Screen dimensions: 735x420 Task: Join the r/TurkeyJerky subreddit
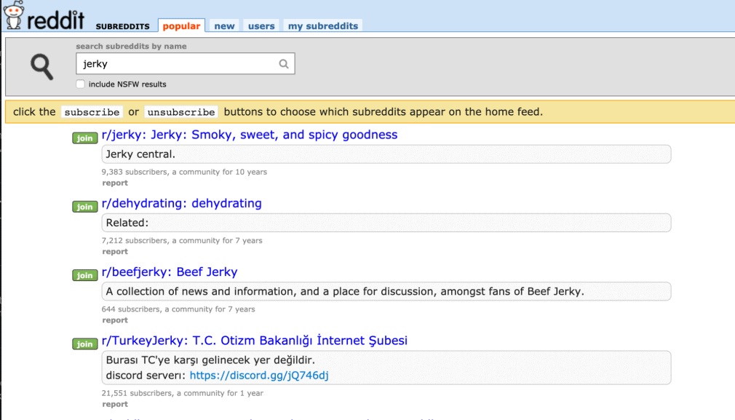[x=85, y=344]
